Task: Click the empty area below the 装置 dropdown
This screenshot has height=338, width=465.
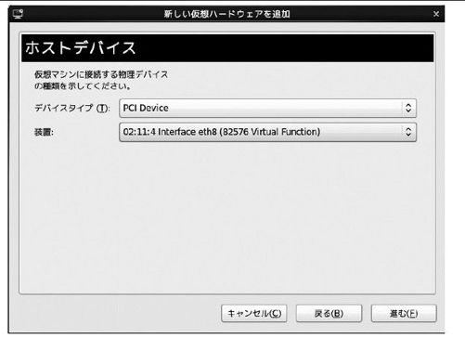Action: [x=227, y=216]
